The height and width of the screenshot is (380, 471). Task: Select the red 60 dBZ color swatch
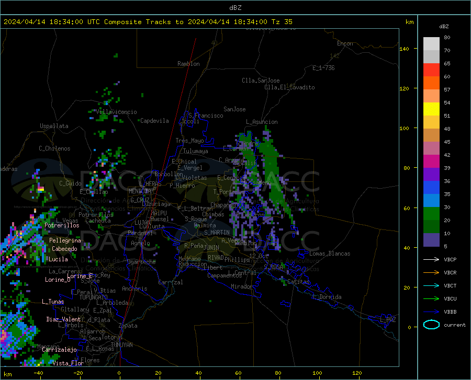click(431, 70)
